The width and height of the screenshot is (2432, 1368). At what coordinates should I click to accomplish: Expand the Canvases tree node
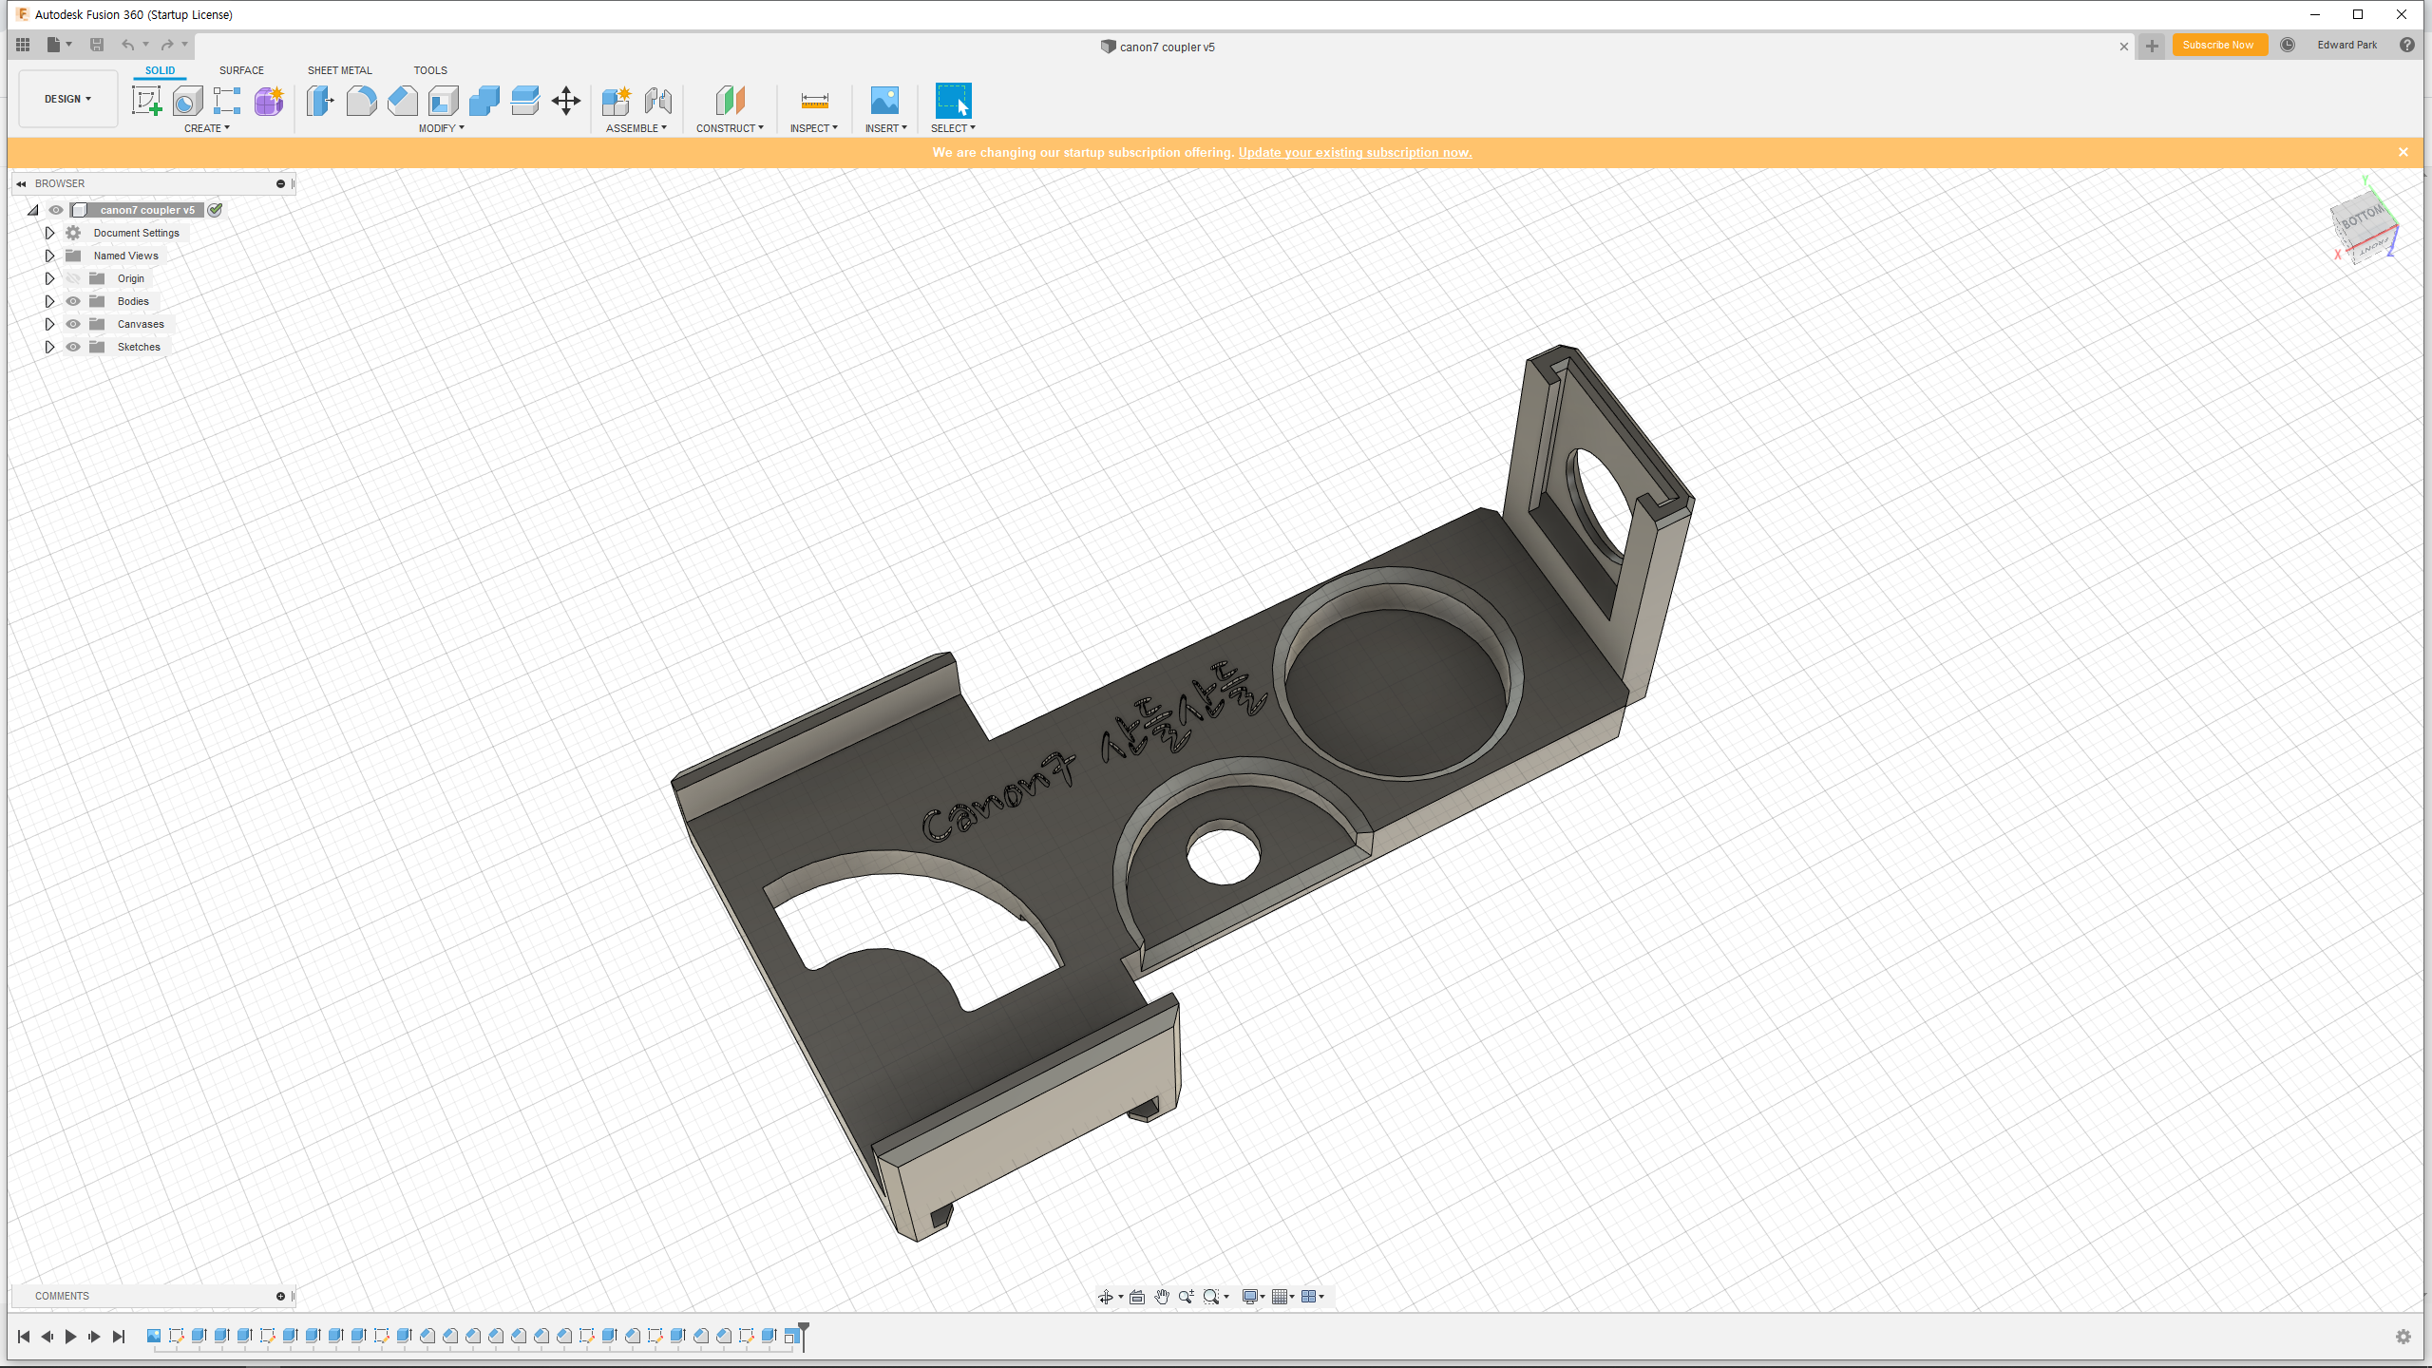(x=49, y=324)
